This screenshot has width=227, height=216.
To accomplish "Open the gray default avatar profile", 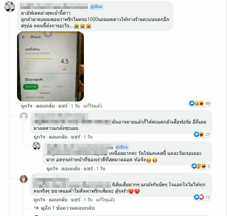I will 24,116.
